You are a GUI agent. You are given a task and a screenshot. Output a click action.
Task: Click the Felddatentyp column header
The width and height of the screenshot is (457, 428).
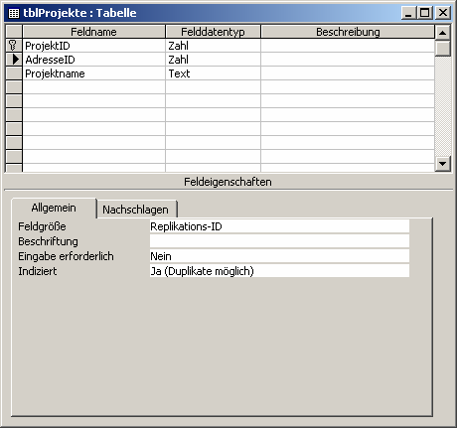point(213,32)
